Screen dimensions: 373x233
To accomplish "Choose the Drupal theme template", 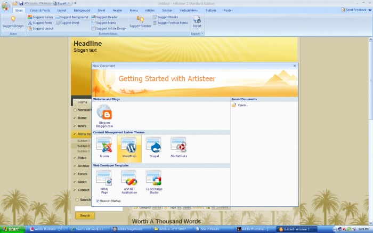I will (x=154, y=148).
